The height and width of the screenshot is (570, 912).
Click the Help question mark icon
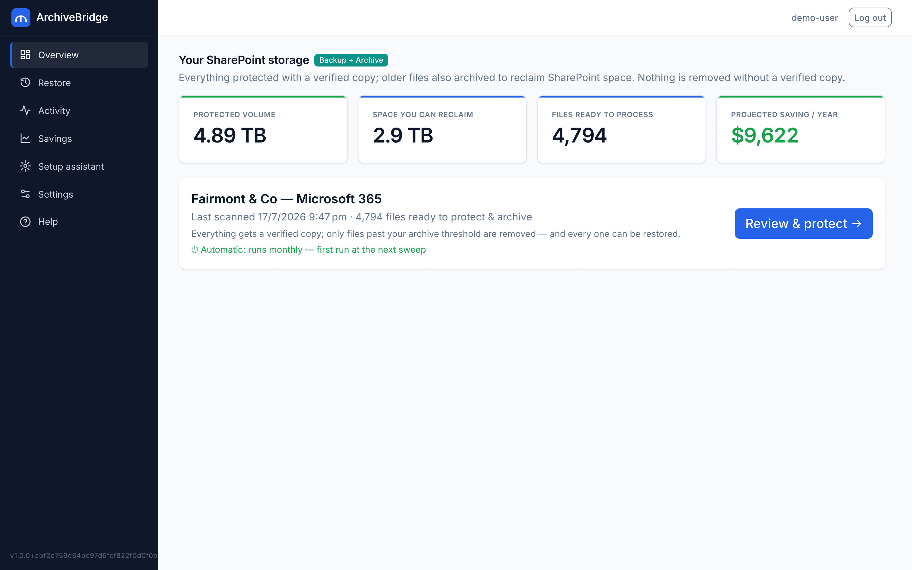pos(25,222)
